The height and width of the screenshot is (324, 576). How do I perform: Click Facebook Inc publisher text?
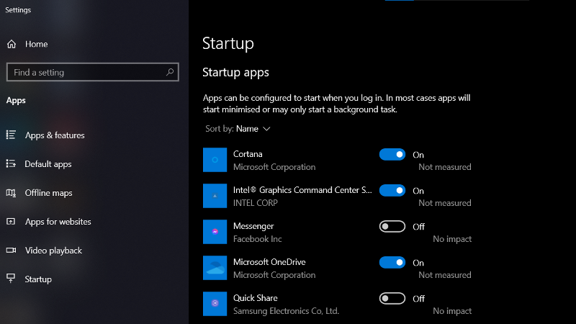click(258, 239)
